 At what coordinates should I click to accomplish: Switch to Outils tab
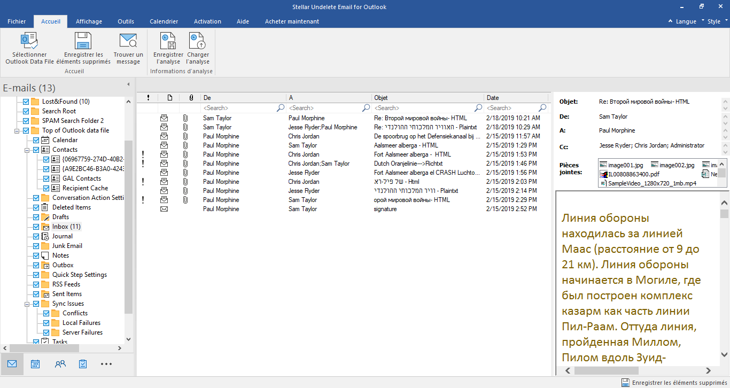(126, 21)
